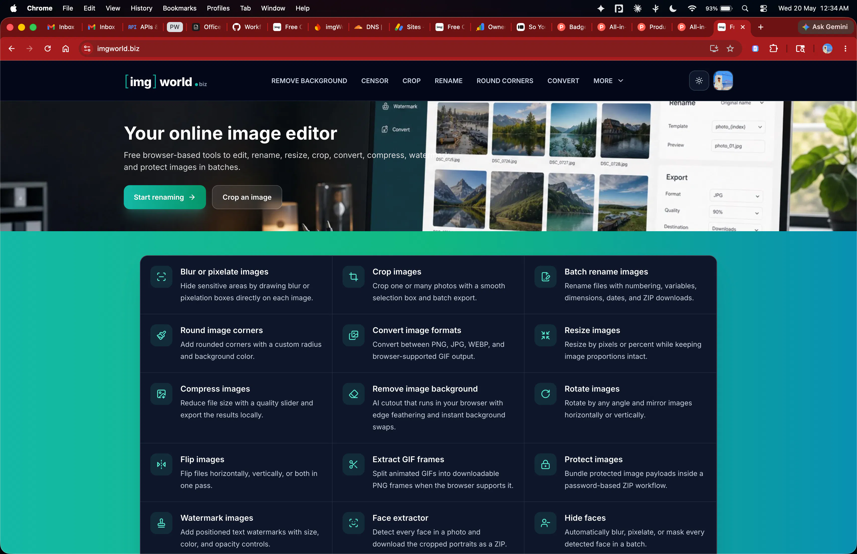Screen dimensions: 857x554
Task: Click the Round image corners brush icon
Action: point(161,335)
